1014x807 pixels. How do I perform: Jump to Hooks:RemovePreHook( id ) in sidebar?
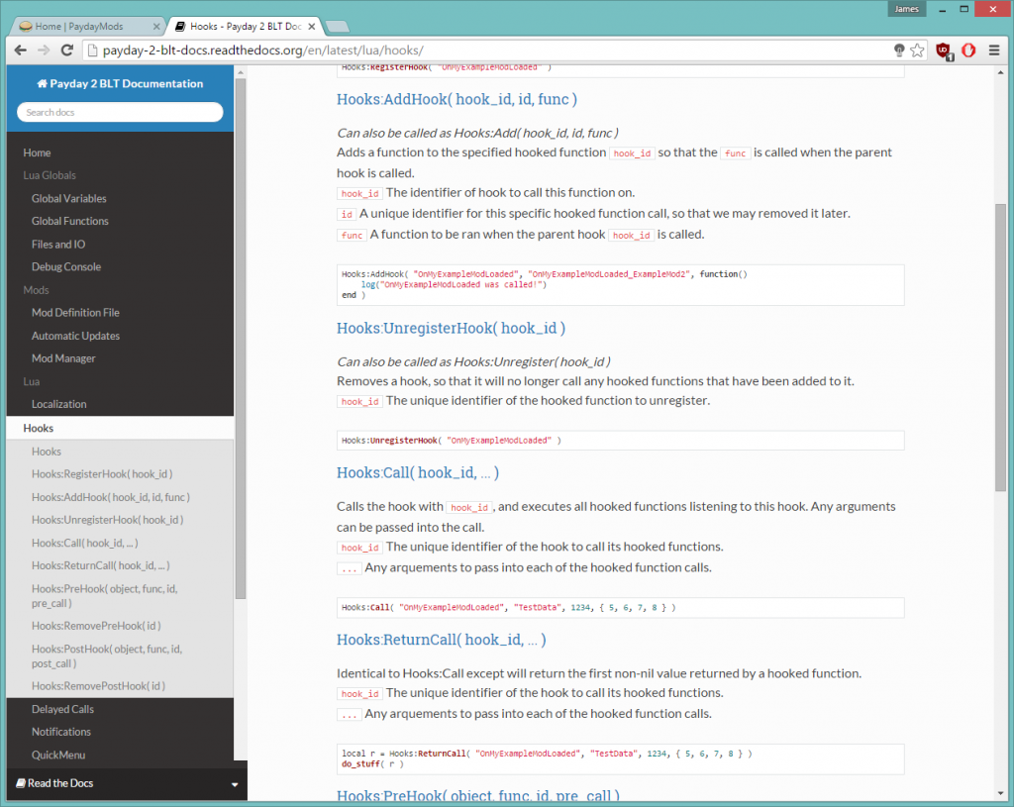[96, 626]
